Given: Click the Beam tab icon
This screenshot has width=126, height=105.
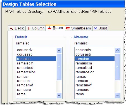Looking at the screenshot, I should (49, 28).
